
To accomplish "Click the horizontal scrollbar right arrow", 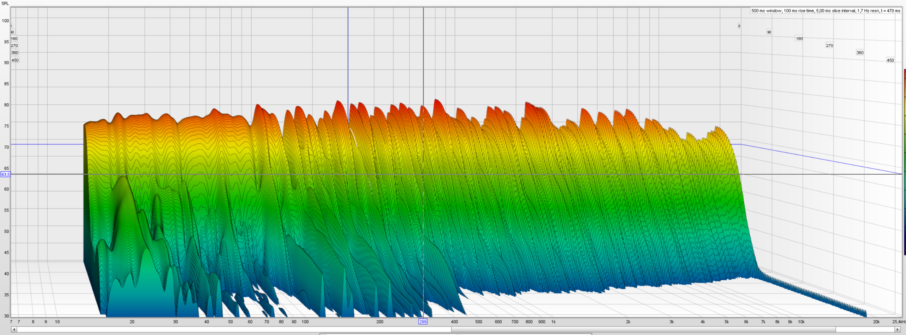I will click(x=898, y=330).
